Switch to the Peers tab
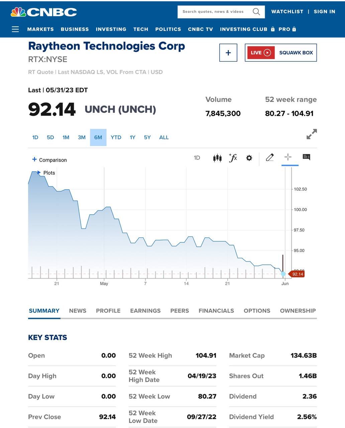The height and width of the screenshot is (428, 345). point(180,311)
